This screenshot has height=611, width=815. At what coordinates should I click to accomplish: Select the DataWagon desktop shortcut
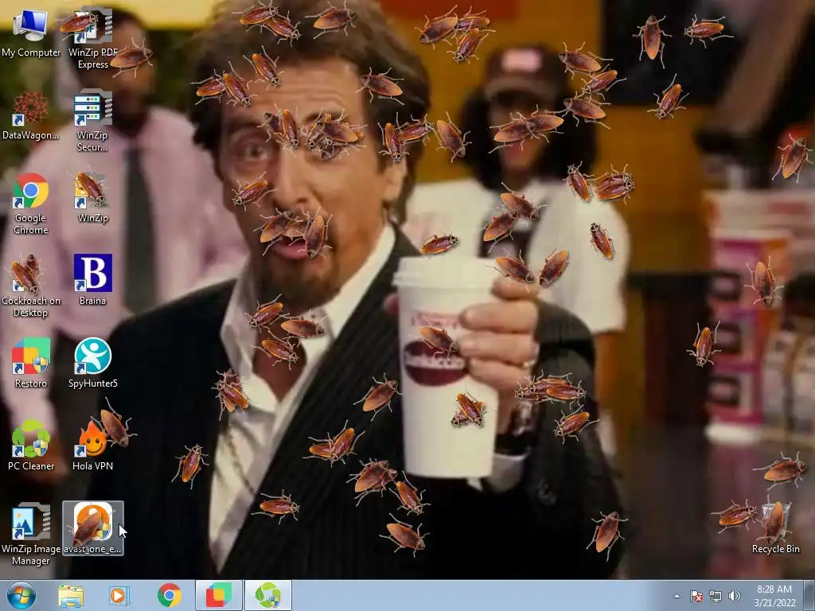coord(31,115)
